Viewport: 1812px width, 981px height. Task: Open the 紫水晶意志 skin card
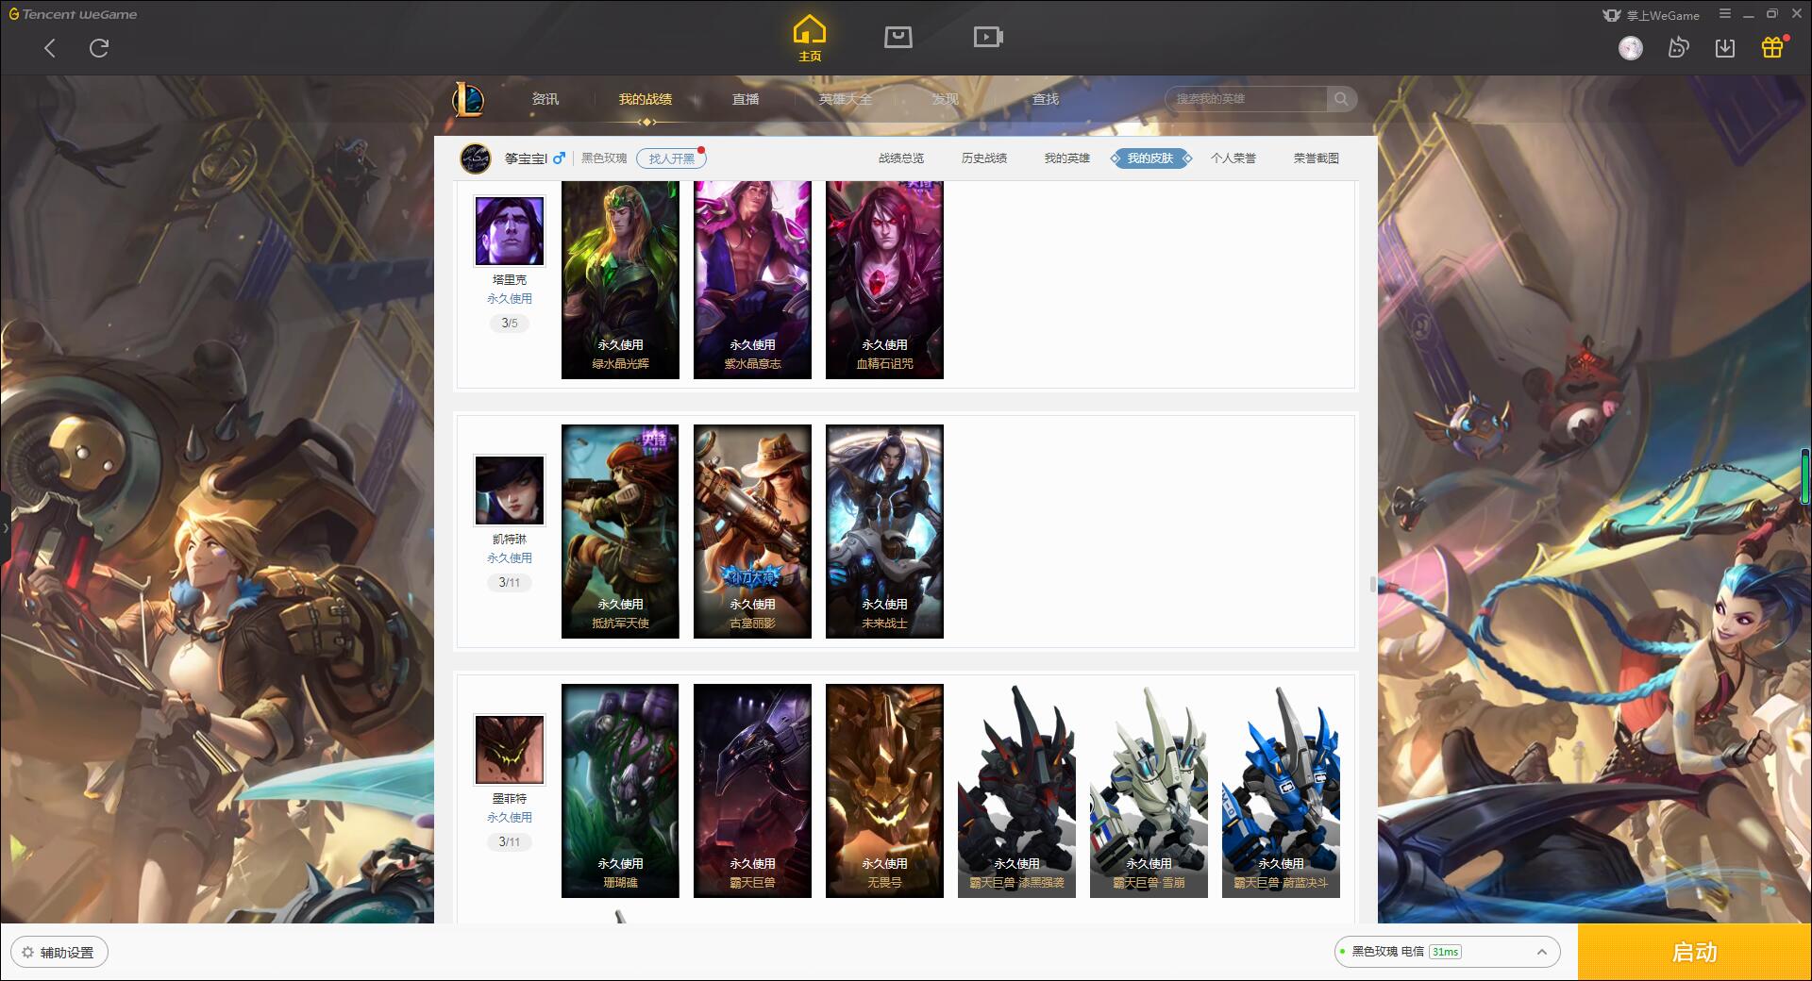pyautogui.click(x=752, y=280)
